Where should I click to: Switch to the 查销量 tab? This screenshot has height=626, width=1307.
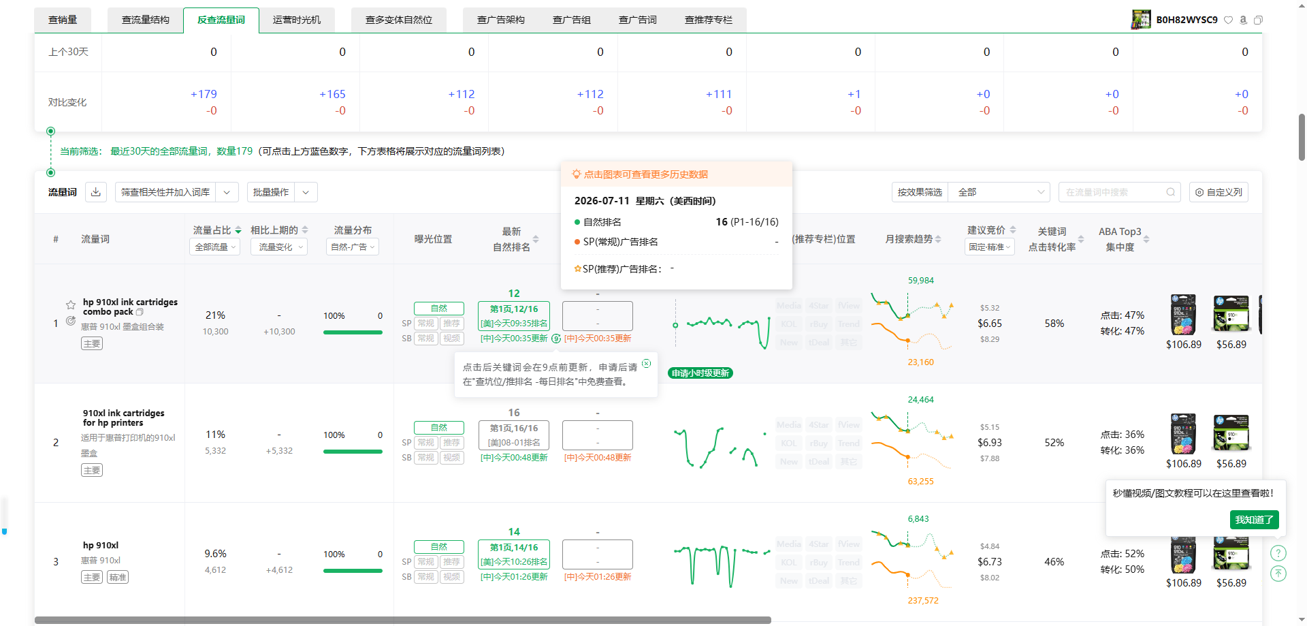pos(63,20)
